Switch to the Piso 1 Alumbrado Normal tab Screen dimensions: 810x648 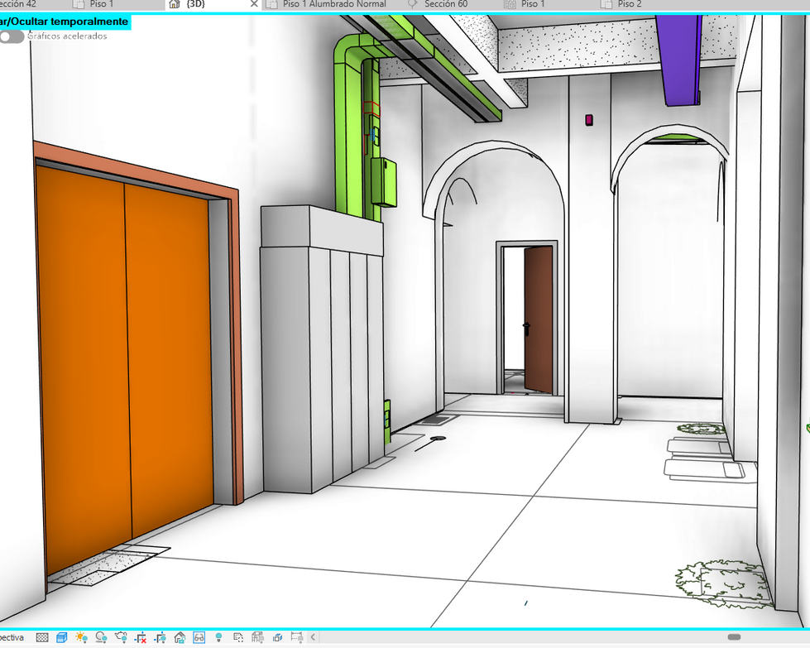pyautogui.click(x=334, y=4)
